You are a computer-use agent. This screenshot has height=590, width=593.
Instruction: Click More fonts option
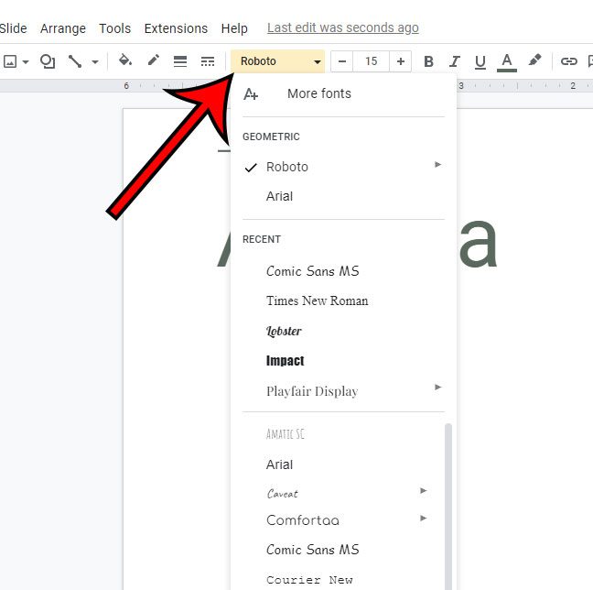(318, 93)
